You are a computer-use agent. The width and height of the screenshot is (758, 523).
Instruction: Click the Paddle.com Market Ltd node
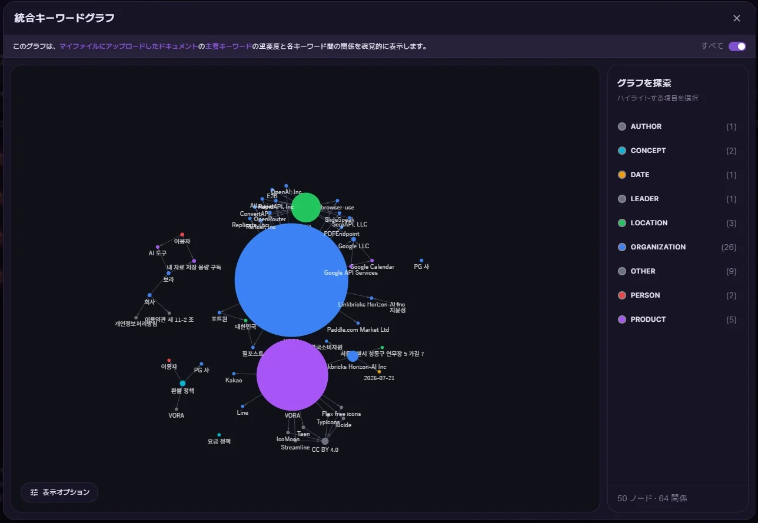point(358,323)
